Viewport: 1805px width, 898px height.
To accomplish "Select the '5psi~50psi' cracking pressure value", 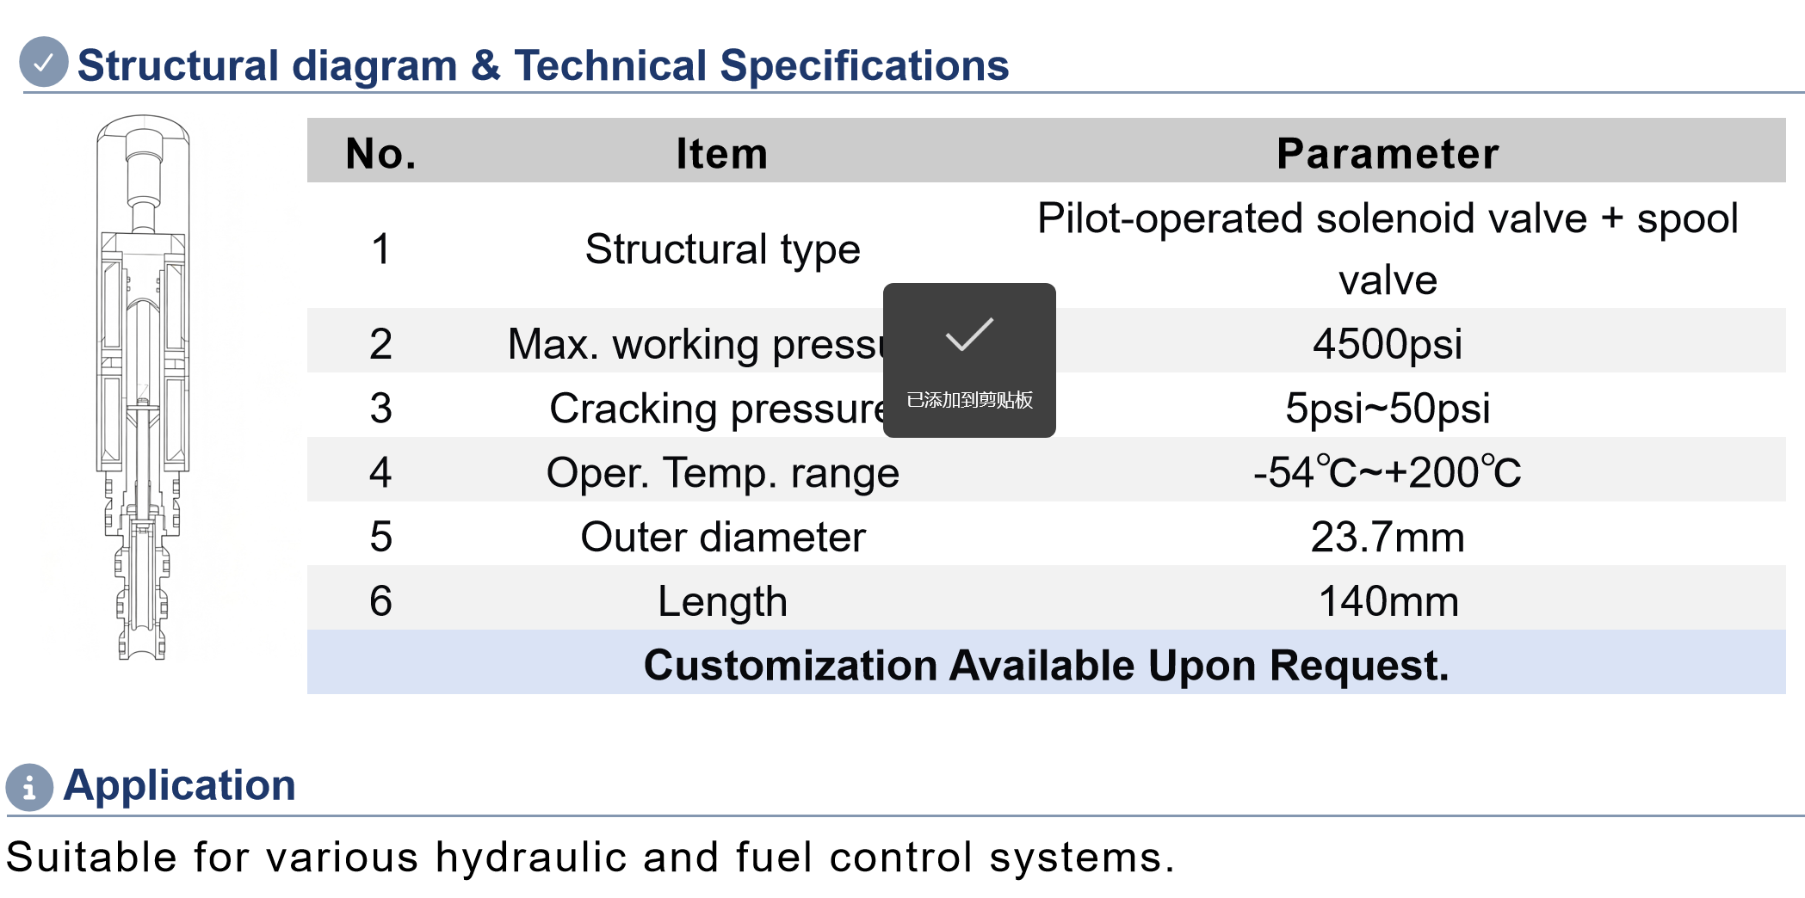I will tap(1388, 408).
